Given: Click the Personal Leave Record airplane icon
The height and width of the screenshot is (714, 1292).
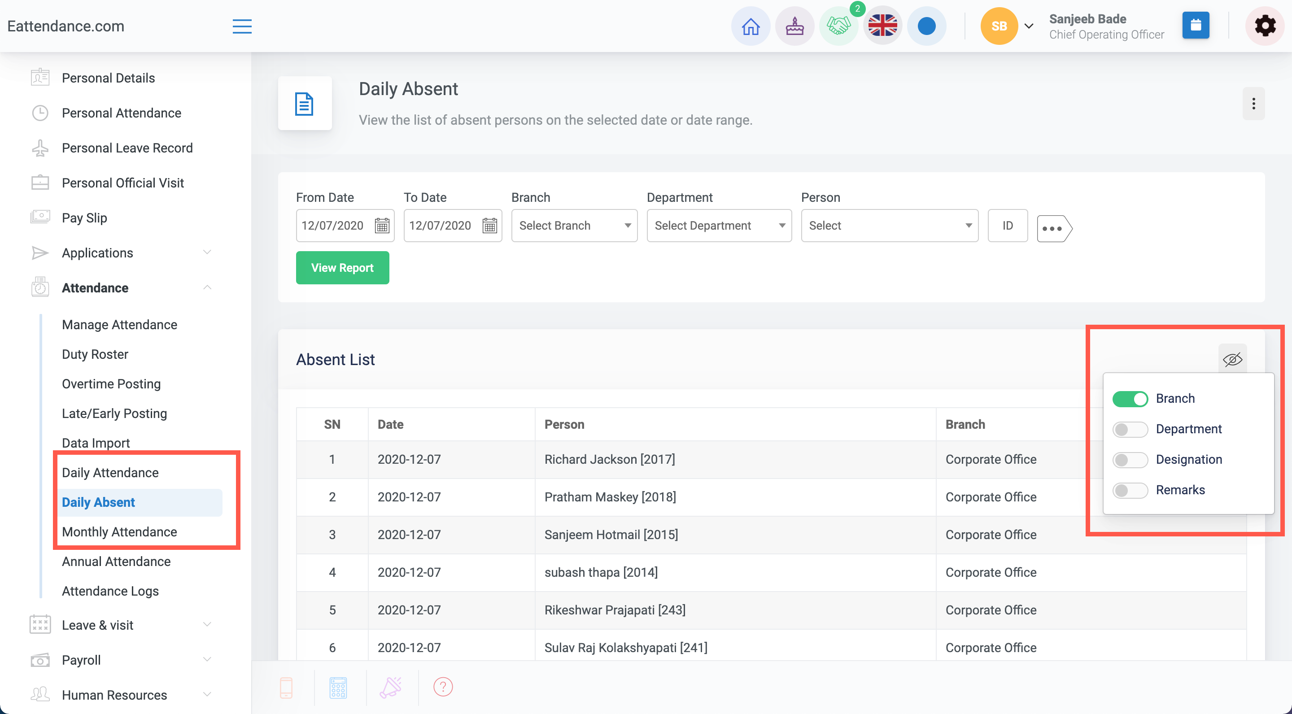Looking at the screenshot, I should [x=40, y=148].
